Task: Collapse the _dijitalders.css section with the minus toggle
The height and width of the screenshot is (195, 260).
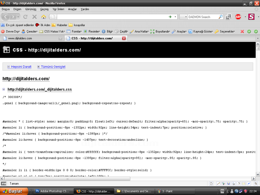Action: click(x=4, y=90)
